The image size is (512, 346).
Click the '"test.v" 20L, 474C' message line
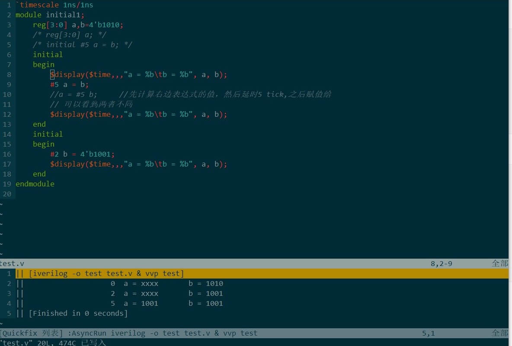[x=53, y=343]
